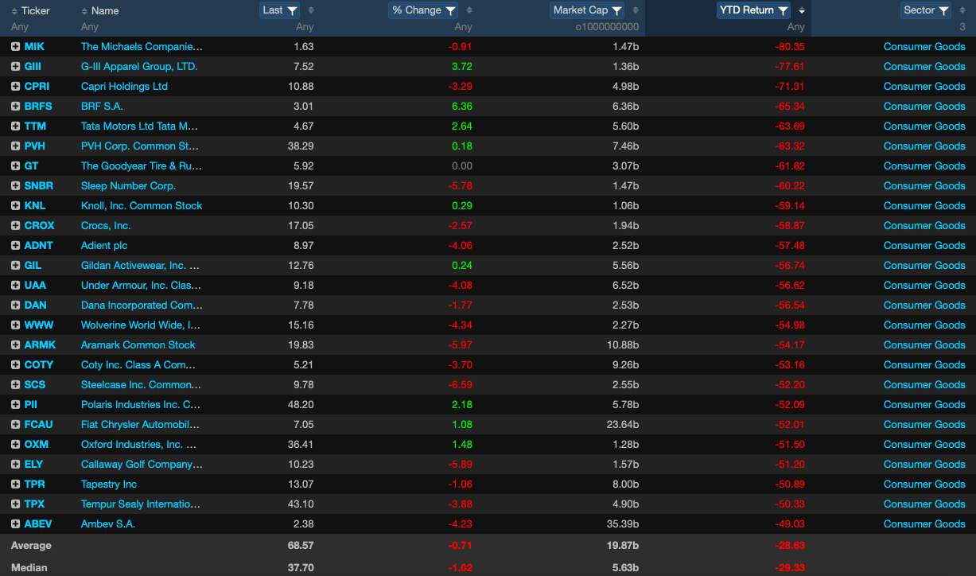Open the Market Cap column filter funnel
The image size is (976, 576).
(617, 10)
